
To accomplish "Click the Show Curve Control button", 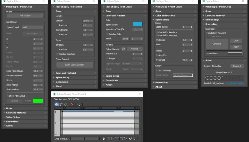I will pos(74,65).
